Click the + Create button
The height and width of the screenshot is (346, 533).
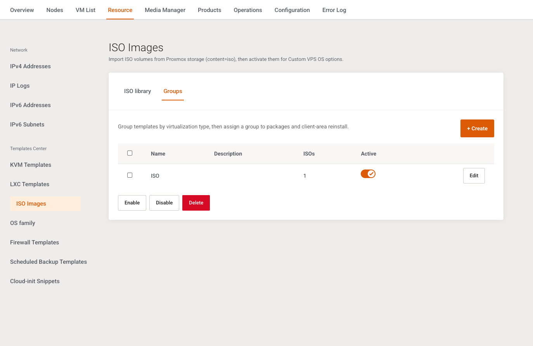[x=477, y=128]
